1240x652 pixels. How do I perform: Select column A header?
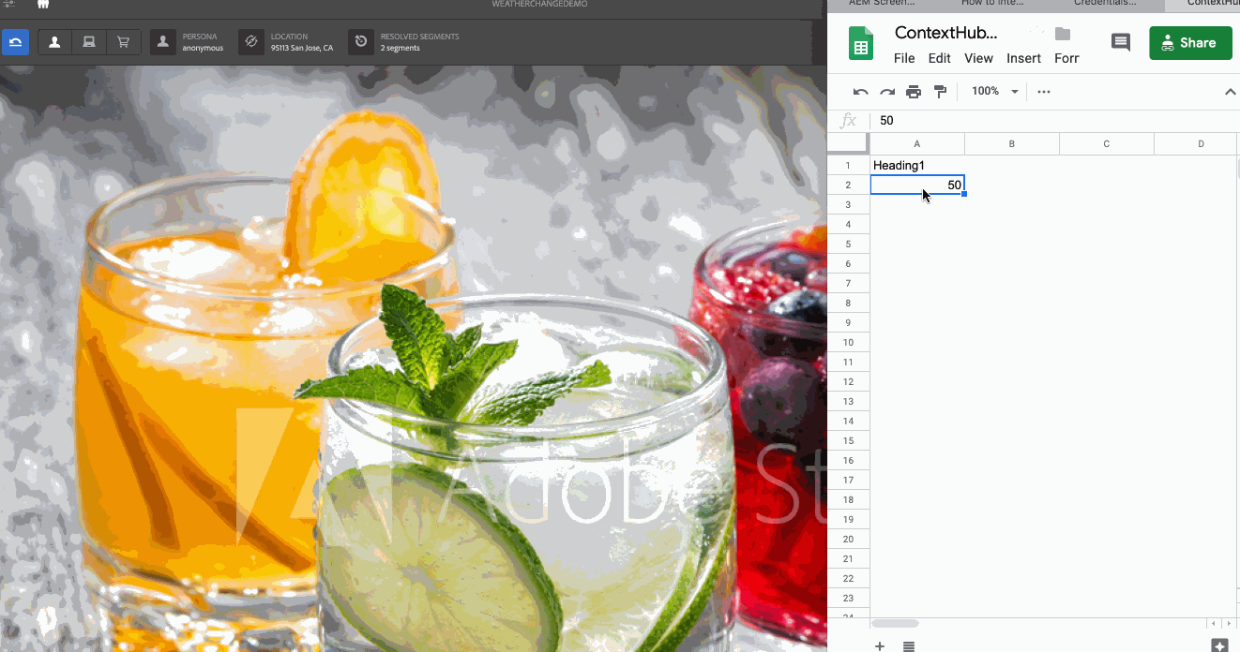click(917, 143)
